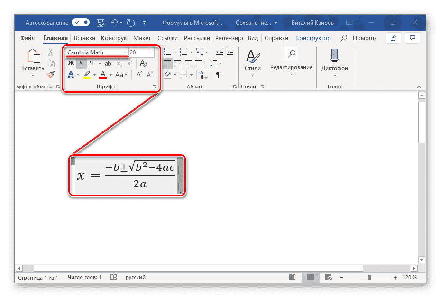Open the font size 20 dropdown
440x297 pixels.
click(x=151, y=52)
